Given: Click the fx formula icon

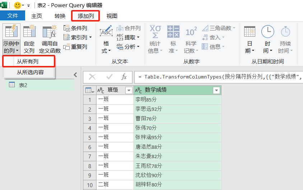Looking at the screenshot, I should (x=123, y=77).
